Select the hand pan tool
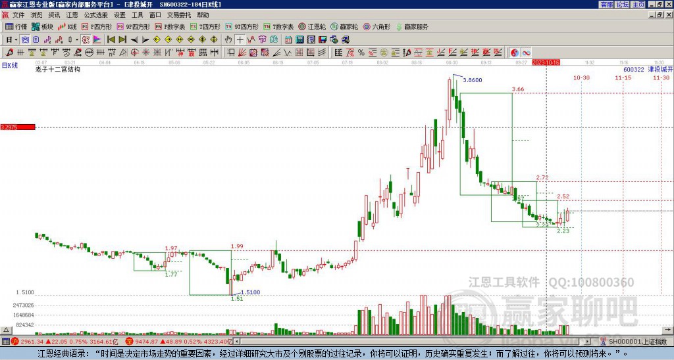The height and width of the screenshot is (360, 674). click(x=228, y=39)
